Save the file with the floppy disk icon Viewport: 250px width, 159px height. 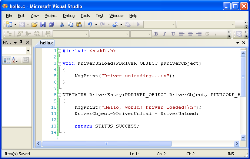[x=43, y=24]
